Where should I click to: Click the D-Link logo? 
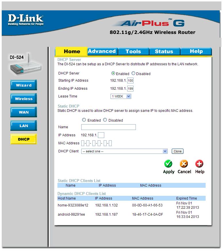click(26, 20)
